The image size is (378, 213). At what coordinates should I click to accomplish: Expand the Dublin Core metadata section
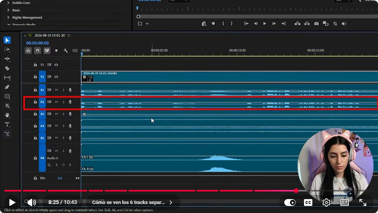click(8, 3)
